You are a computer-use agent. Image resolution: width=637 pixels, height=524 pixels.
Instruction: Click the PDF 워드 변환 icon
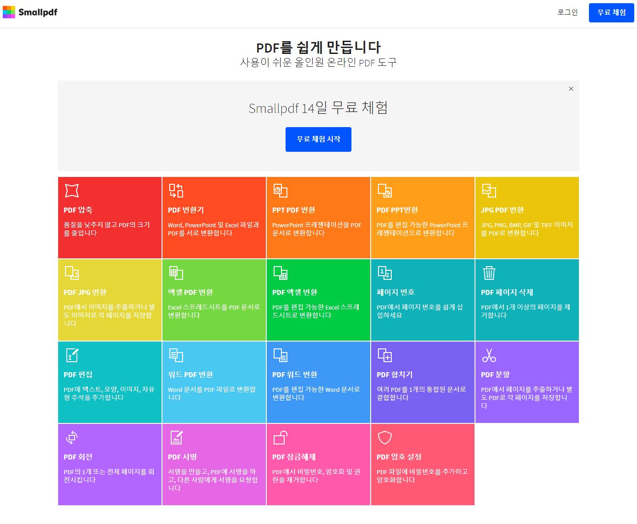pos(281,355)
